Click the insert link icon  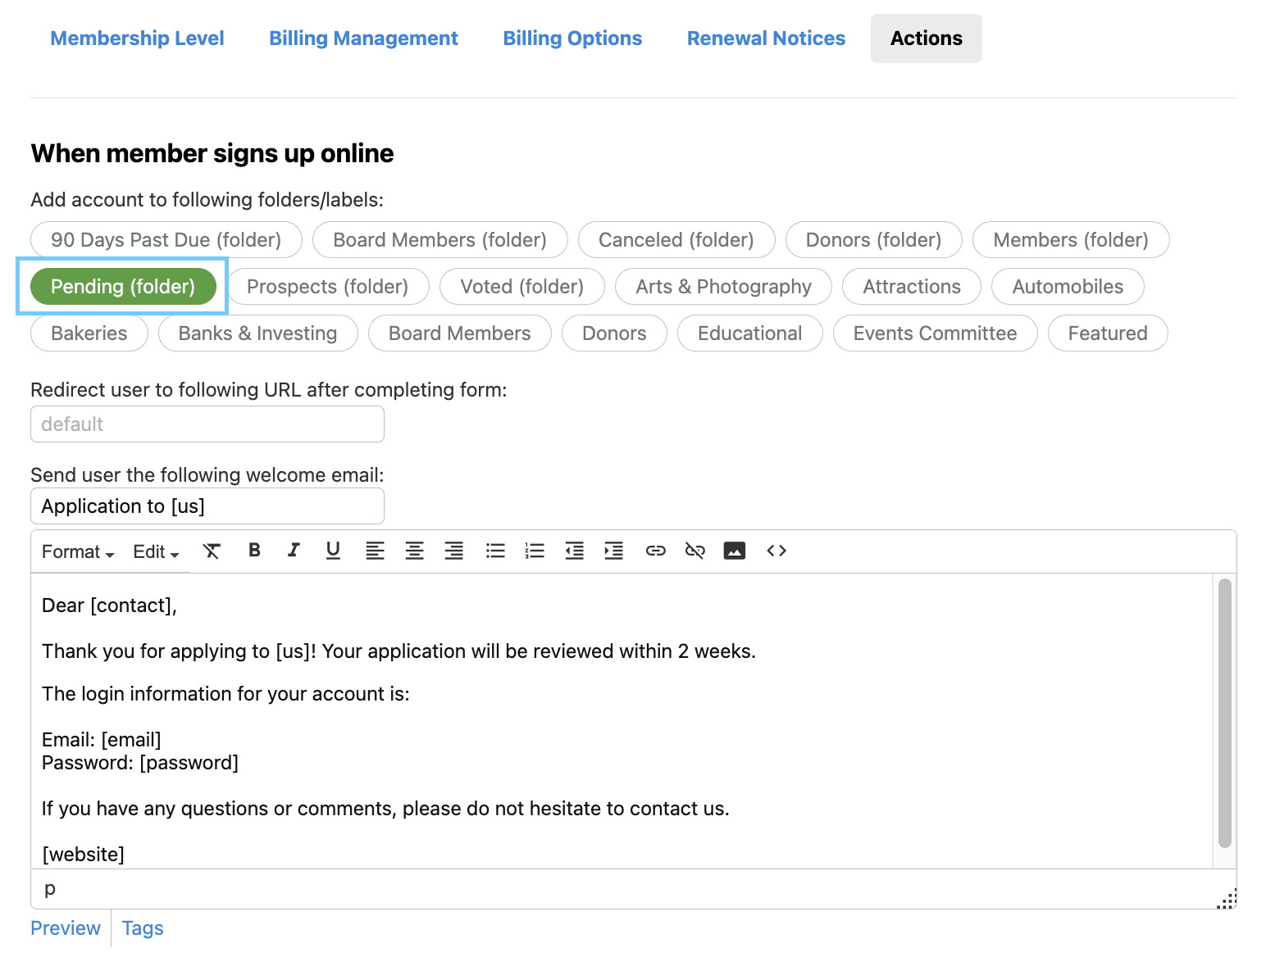[x=655, y=551]
